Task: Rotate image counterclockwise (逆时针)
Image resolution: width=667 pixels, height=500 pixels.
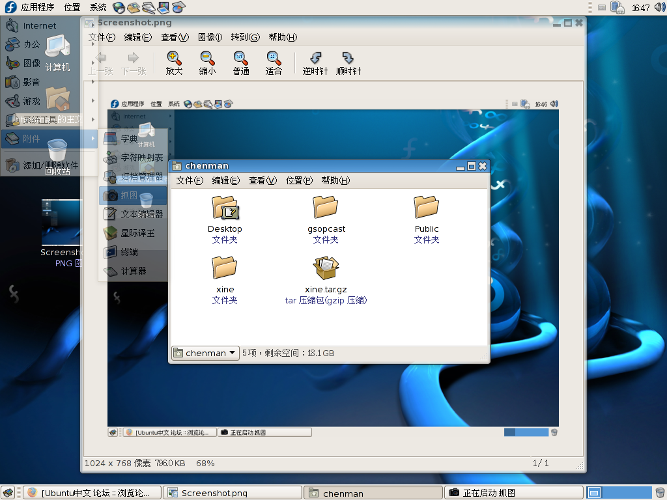Action: coord(315,63)
